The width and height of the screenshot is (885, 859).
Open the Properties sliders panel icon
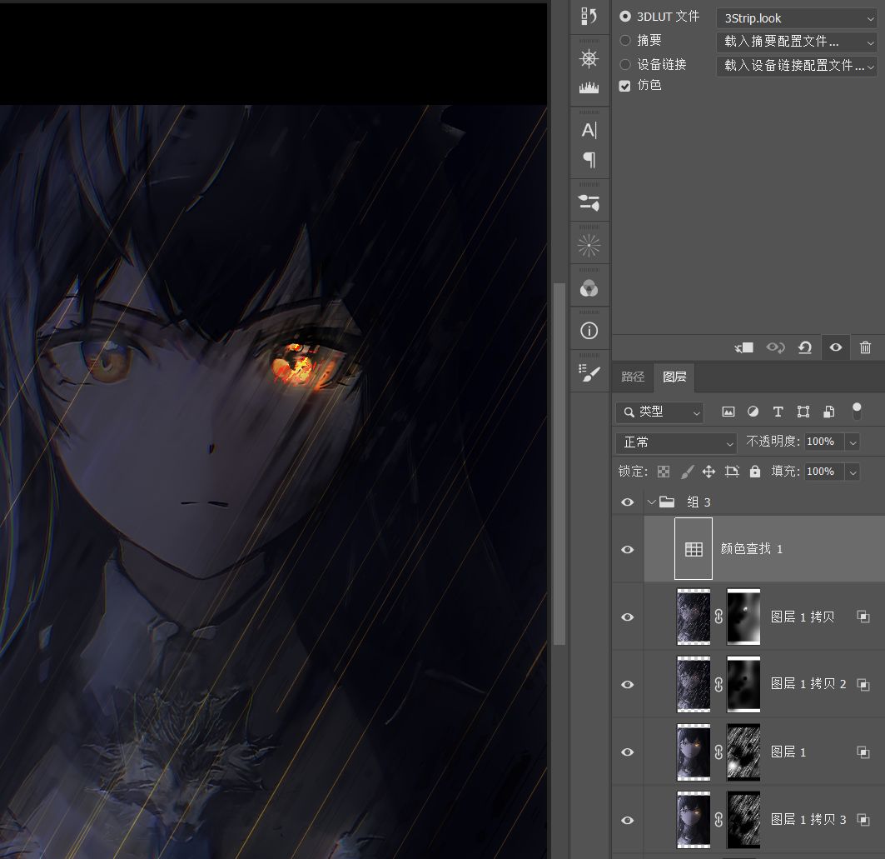(589, 202)
